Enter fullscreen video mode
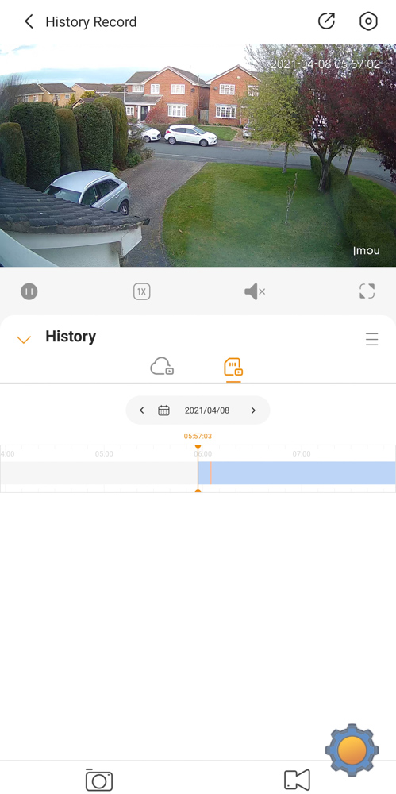 tap(367, 291)
